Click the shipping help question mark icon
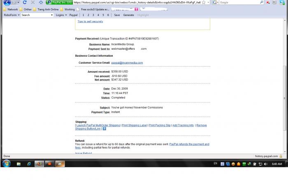The image size is (288, 180). 105,129
